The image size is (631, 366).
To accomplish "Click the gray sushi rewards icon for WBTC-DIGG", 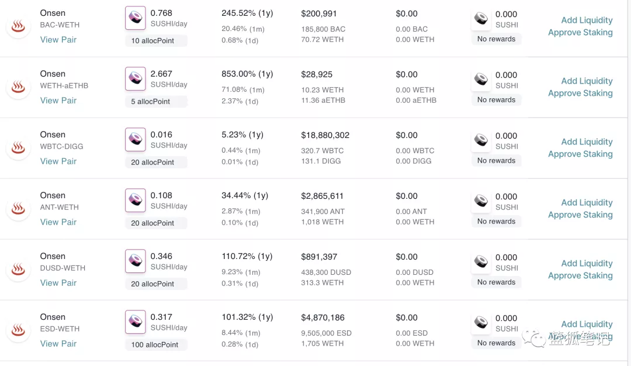I will (x=481, y=140).
